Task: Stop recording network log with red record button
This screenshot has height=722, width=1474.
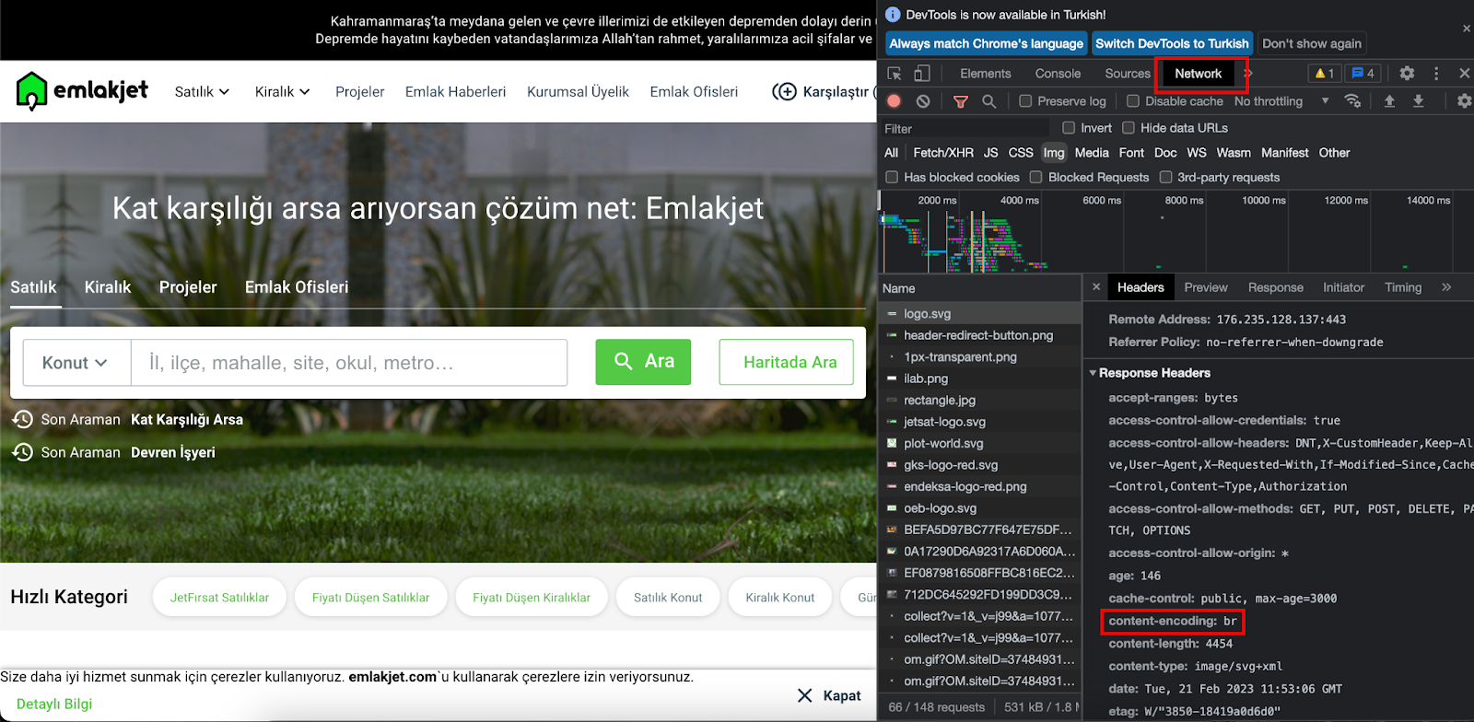Action: (894, 101)
